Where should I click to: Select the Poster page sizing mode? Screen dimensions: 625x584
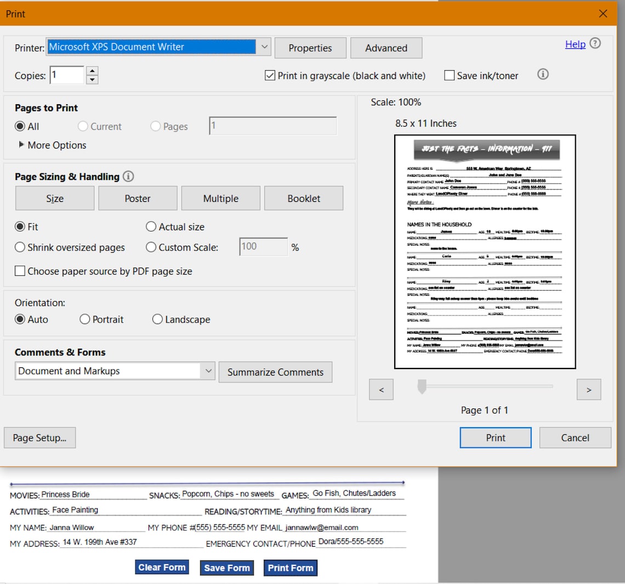[x=138, y=198]
